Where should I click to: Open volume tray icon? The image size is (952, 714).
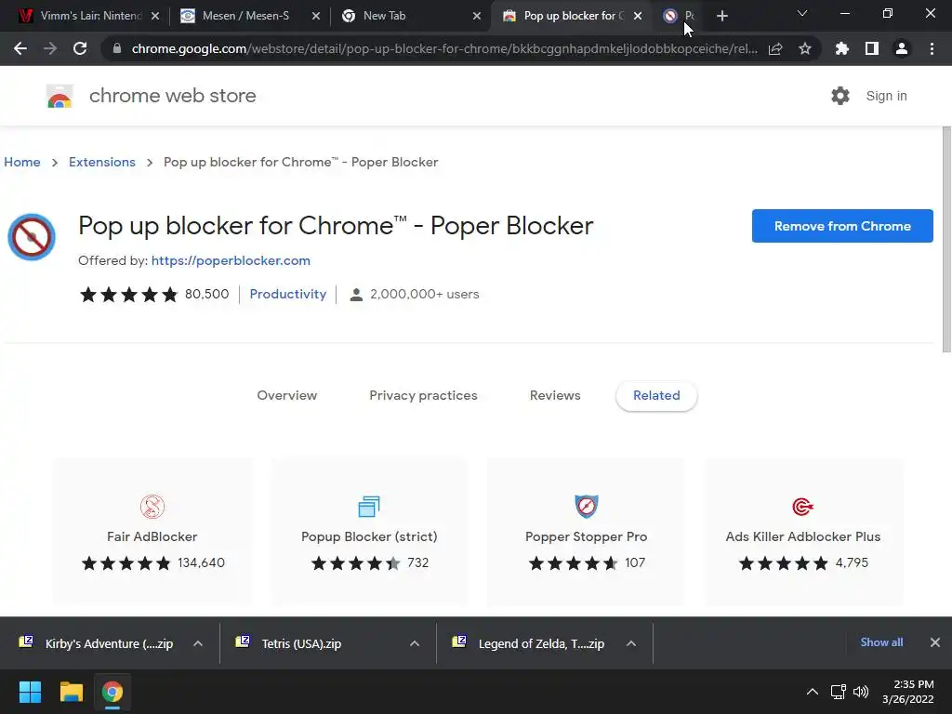(x=860, y=692)
